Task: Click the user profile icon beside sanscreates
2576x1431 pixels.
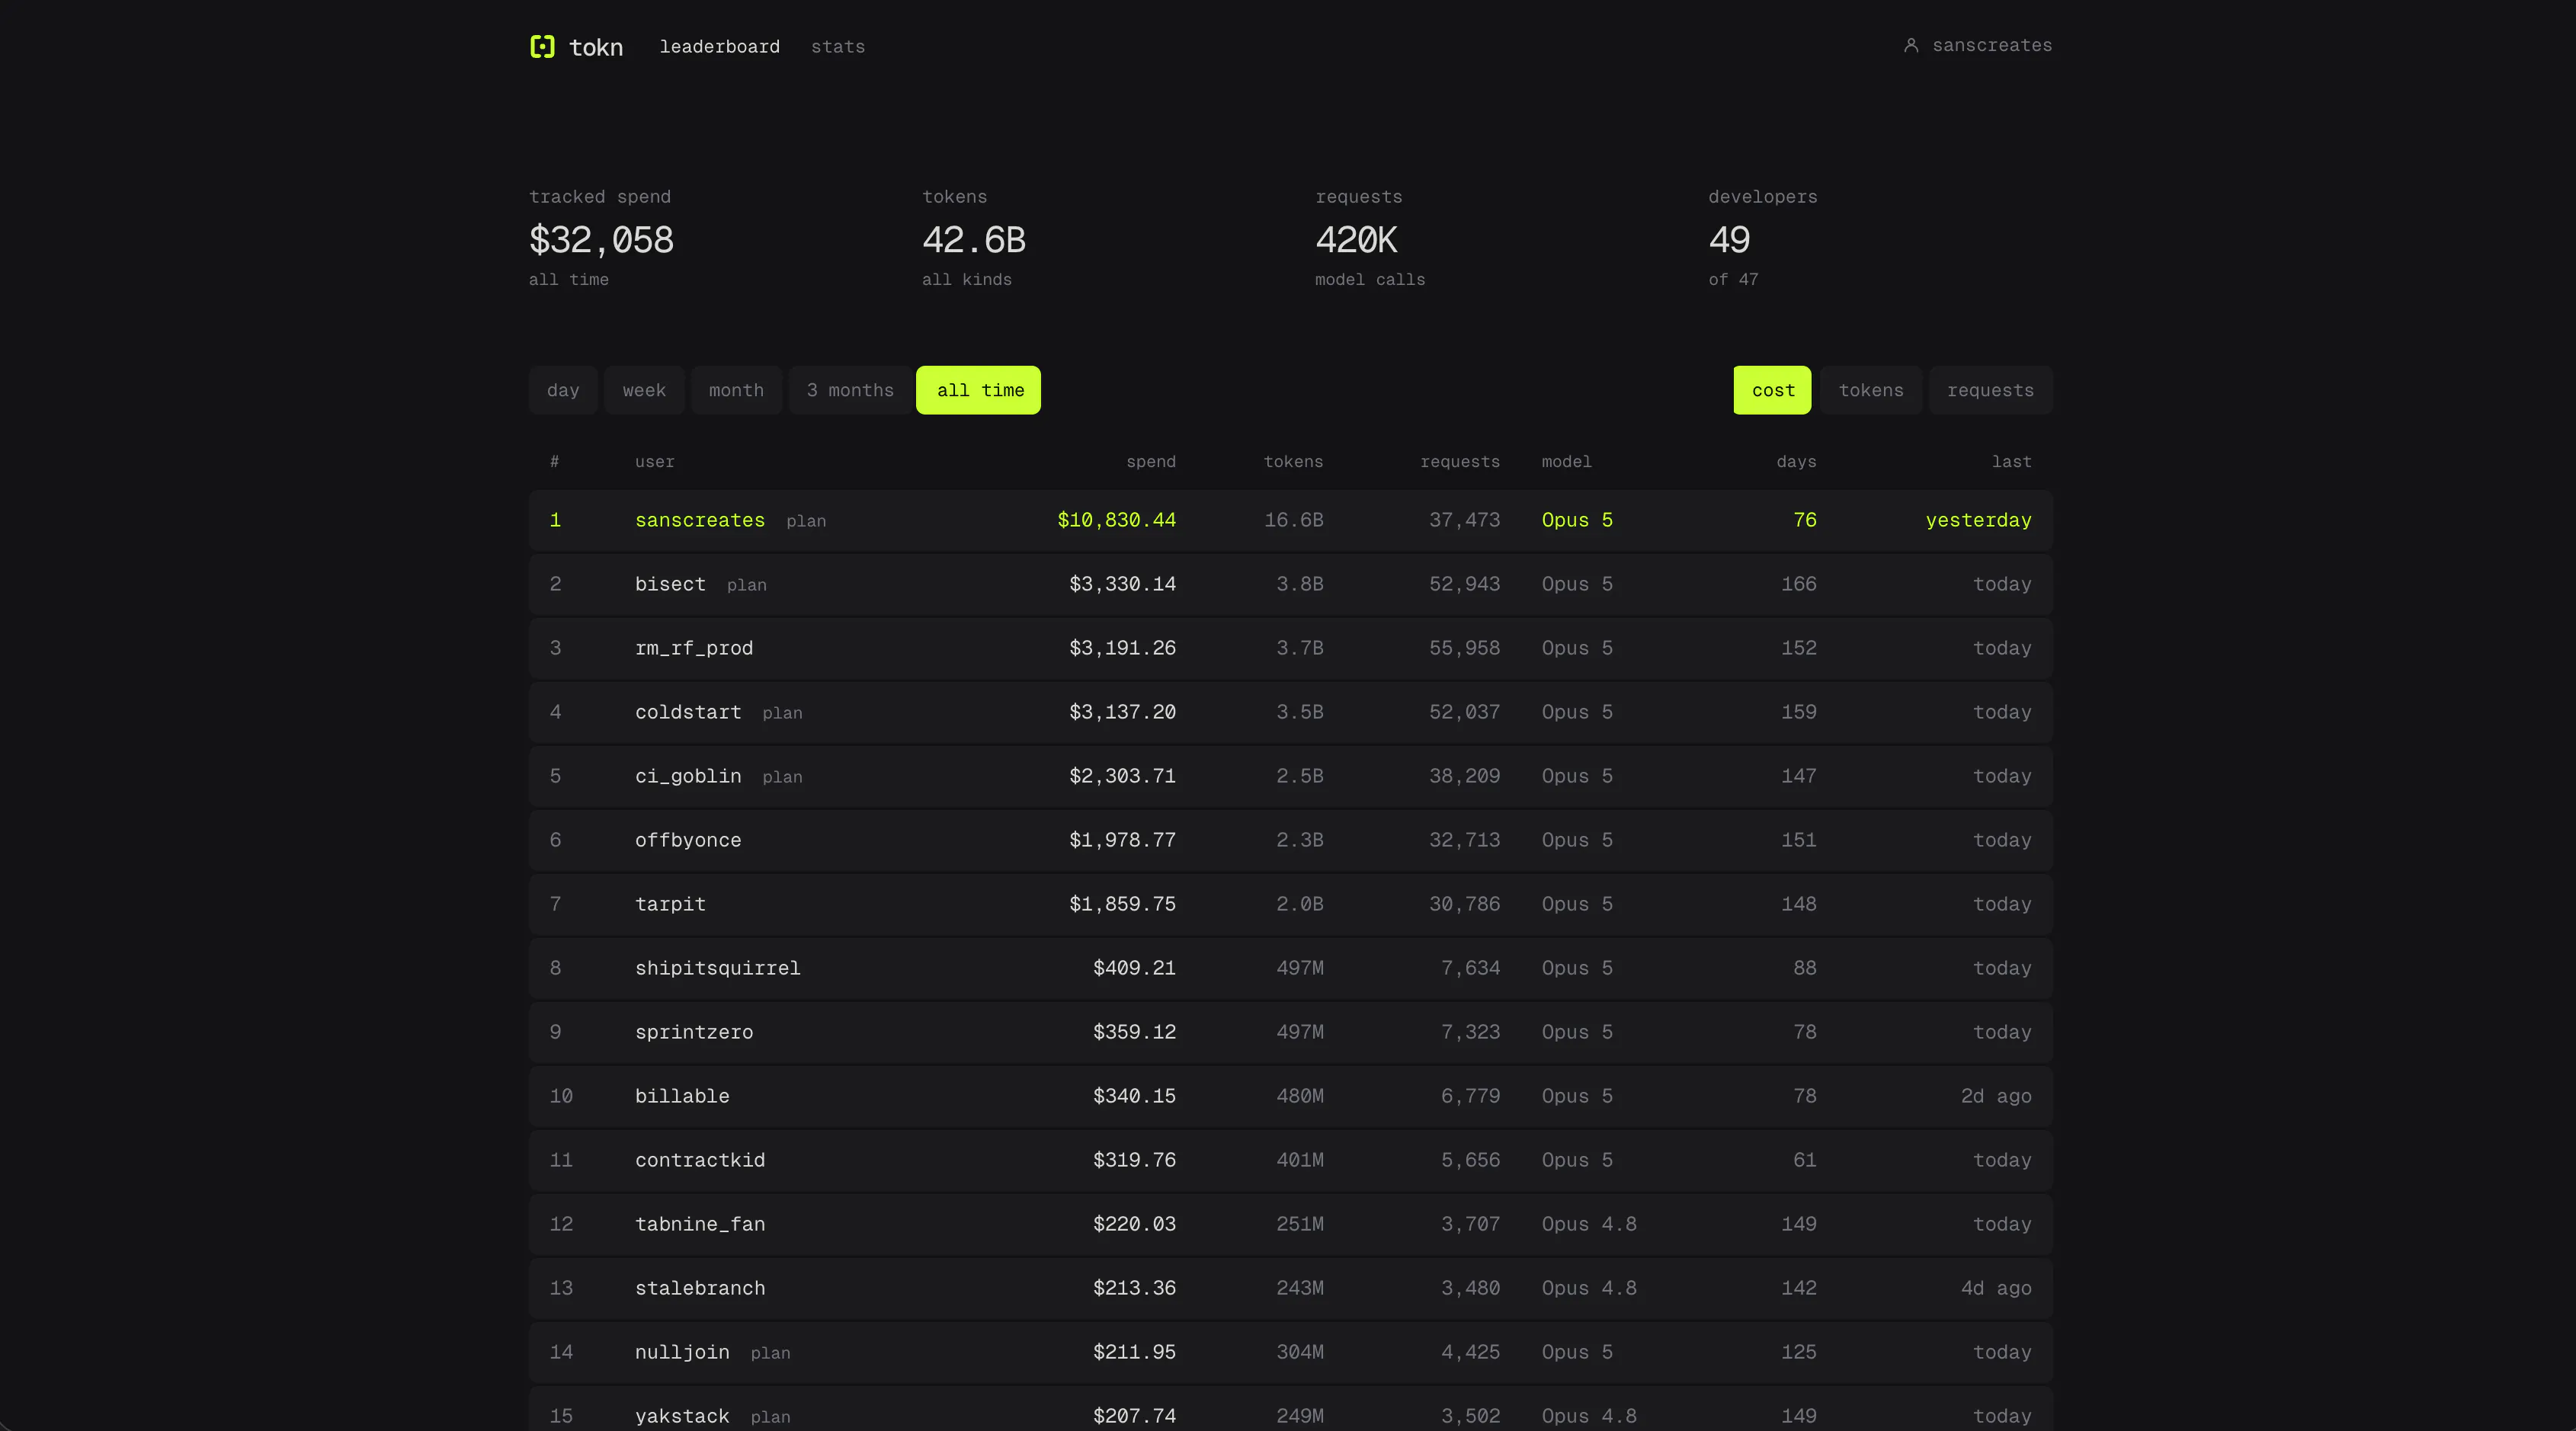Action: (x=1911, y=45)
